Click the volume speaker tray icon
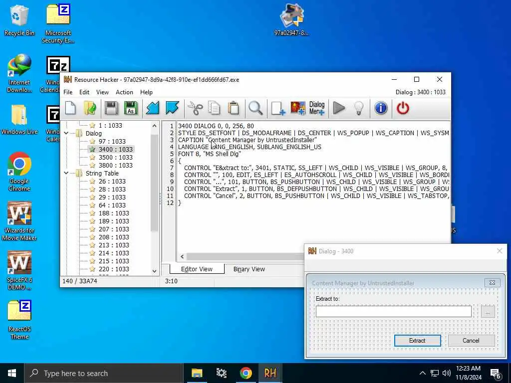 (447, 373)
